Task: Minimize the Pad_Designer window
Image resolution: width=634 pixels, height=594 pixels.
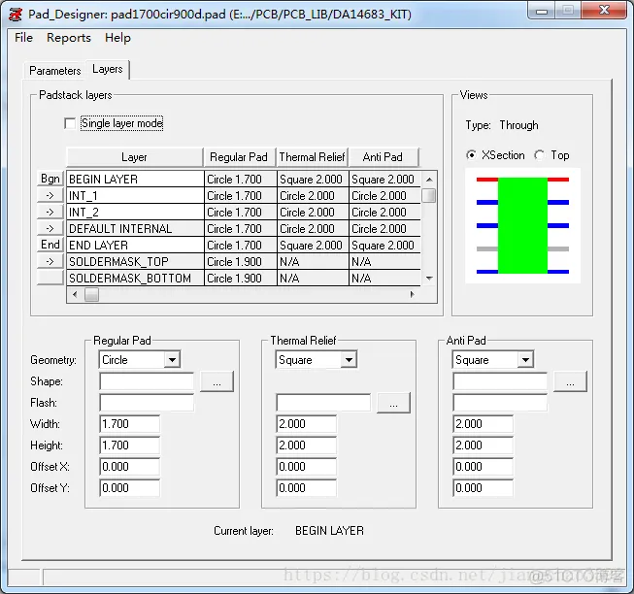Action: (542, 11)
